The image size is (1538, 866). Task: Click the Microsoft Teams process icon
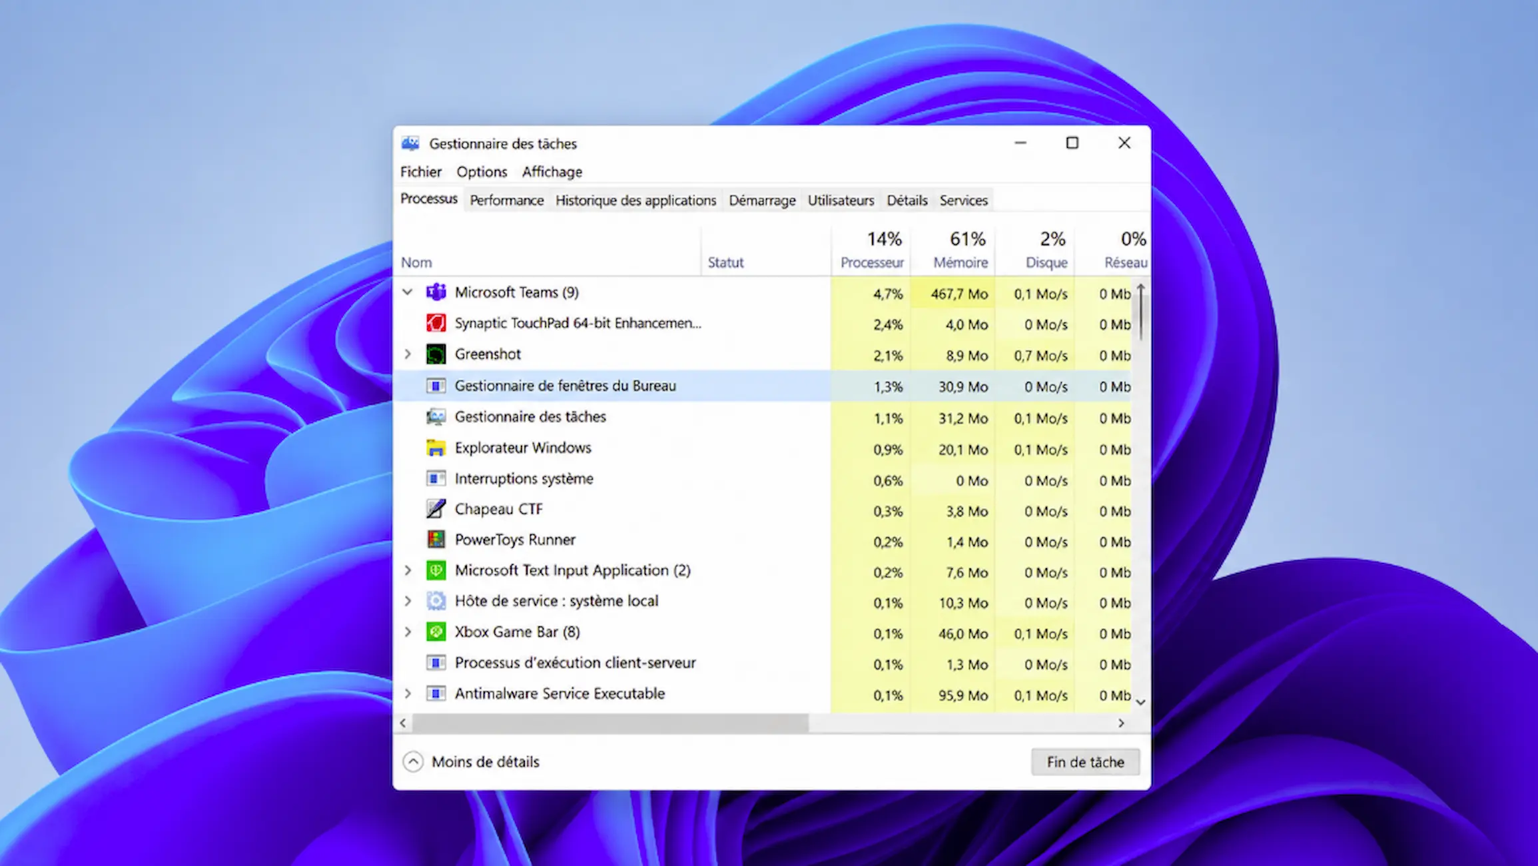click(x=436, y=292)
